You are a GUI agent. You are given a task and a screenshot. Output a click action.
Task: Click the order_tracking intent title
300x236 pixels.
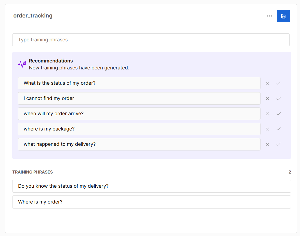(33, 16)
